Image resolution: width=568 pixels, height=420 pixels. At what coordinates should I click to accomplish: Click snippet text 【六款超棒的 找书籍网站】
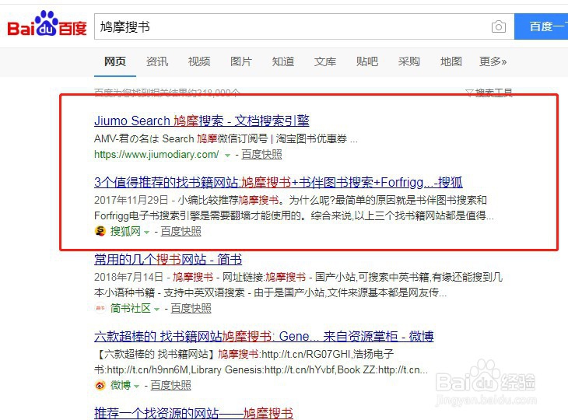156,354
